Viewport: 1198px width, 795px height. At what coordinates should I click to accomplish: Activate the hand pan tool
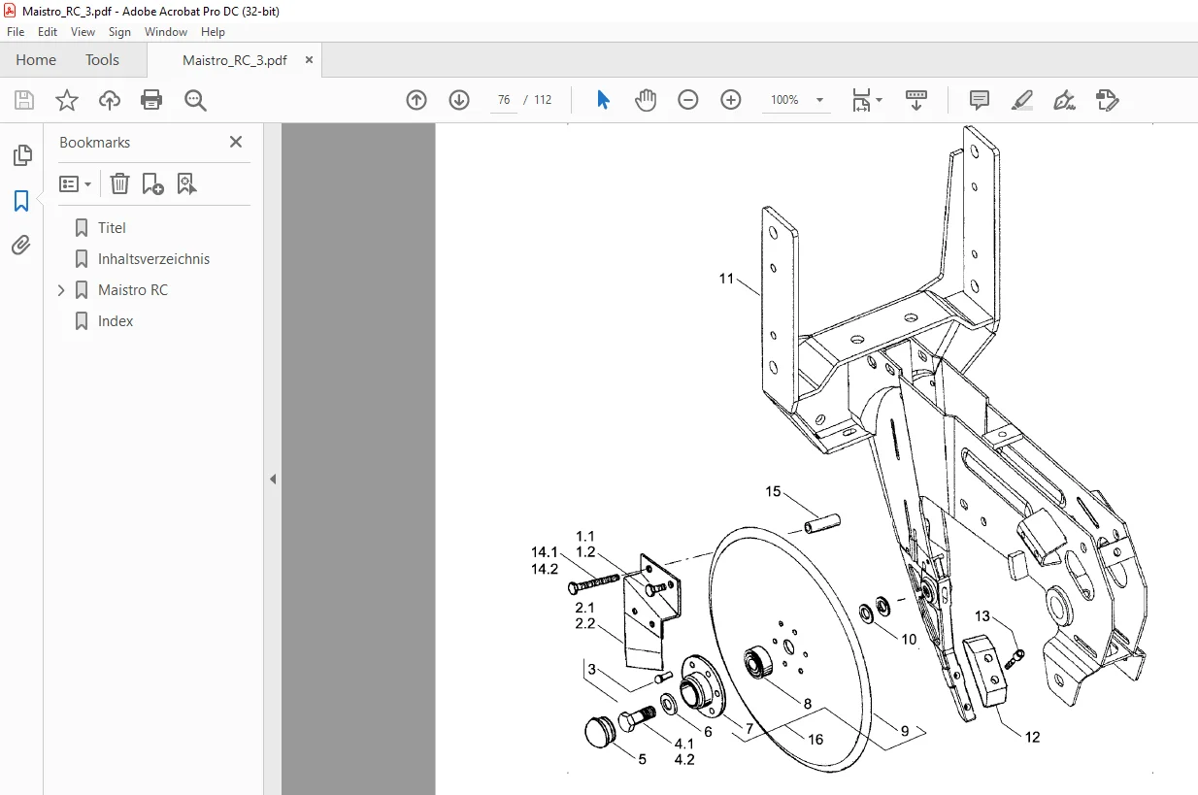click(x=646, y=100)
